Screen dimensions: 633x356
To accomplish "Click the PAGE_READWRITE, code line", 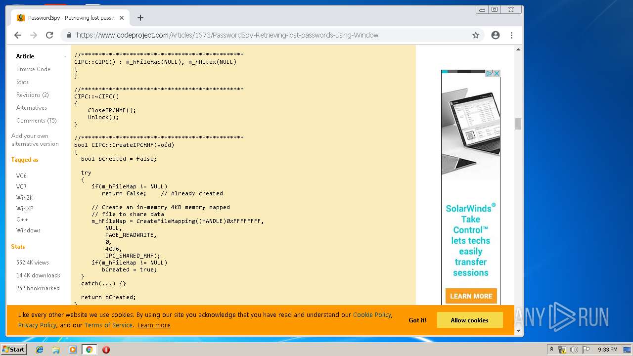I will coord(131,235).
